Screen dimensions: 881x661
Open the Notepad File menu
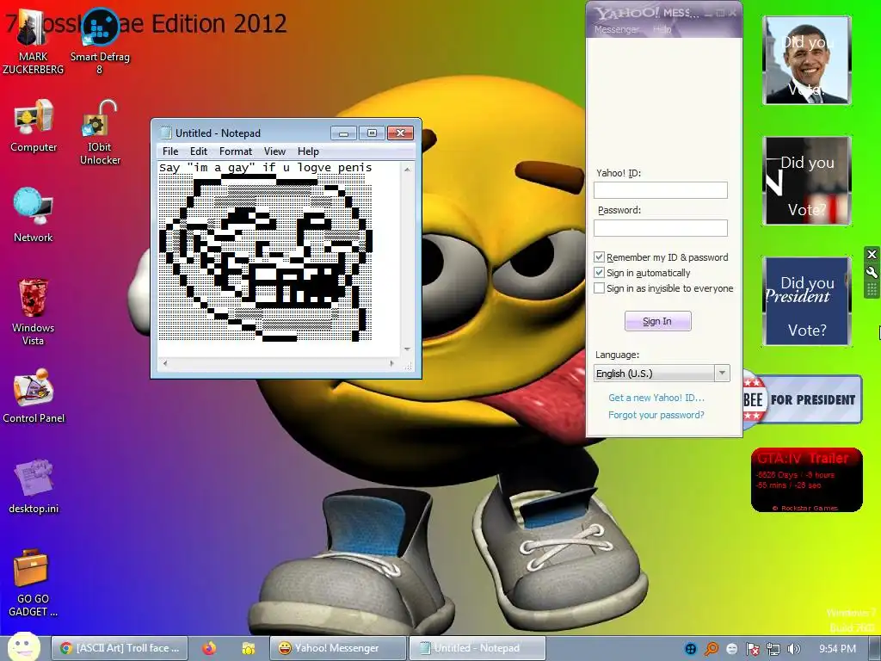(170, 151)
